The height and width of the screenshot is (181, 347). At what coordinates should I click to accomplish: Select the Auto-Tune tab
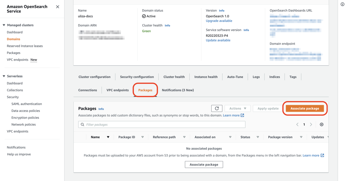[235, 77]
